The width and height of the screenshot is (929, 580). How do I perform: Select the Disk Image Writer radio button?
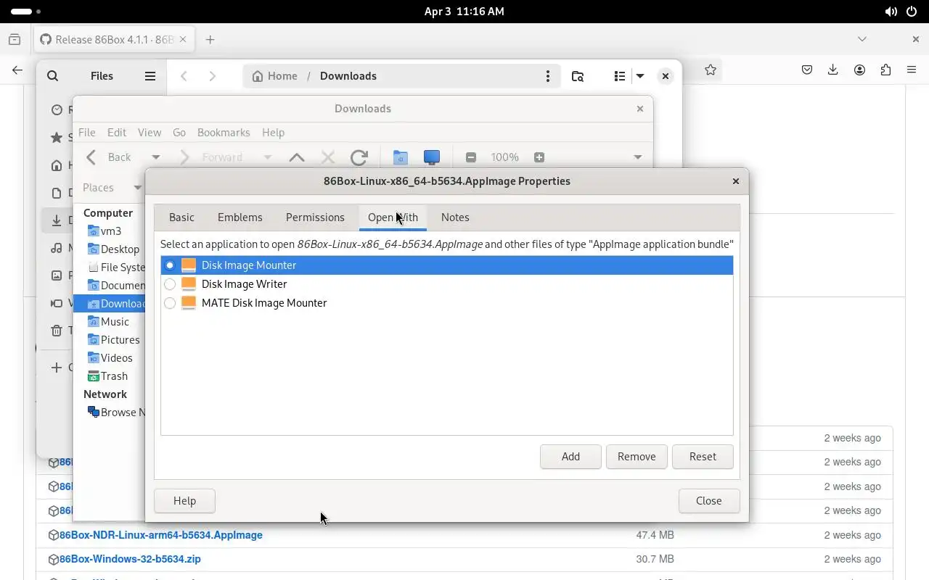[x=170, y=284]
